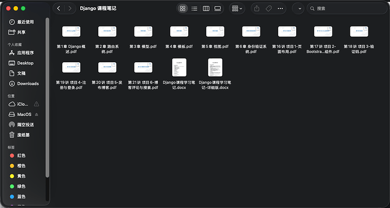Viewport: 390px width, 208px height.
Task: Go forward with the right chevron button
Action: click(x=70, y=8)
